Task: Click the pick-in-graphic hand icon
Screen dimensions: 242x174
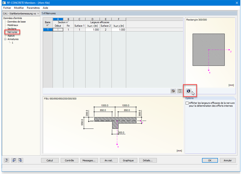Action: (173, 91)
